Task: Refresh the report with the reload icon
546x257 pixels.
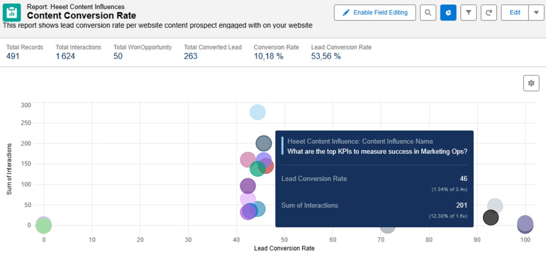Action: [x=489, y=13]
